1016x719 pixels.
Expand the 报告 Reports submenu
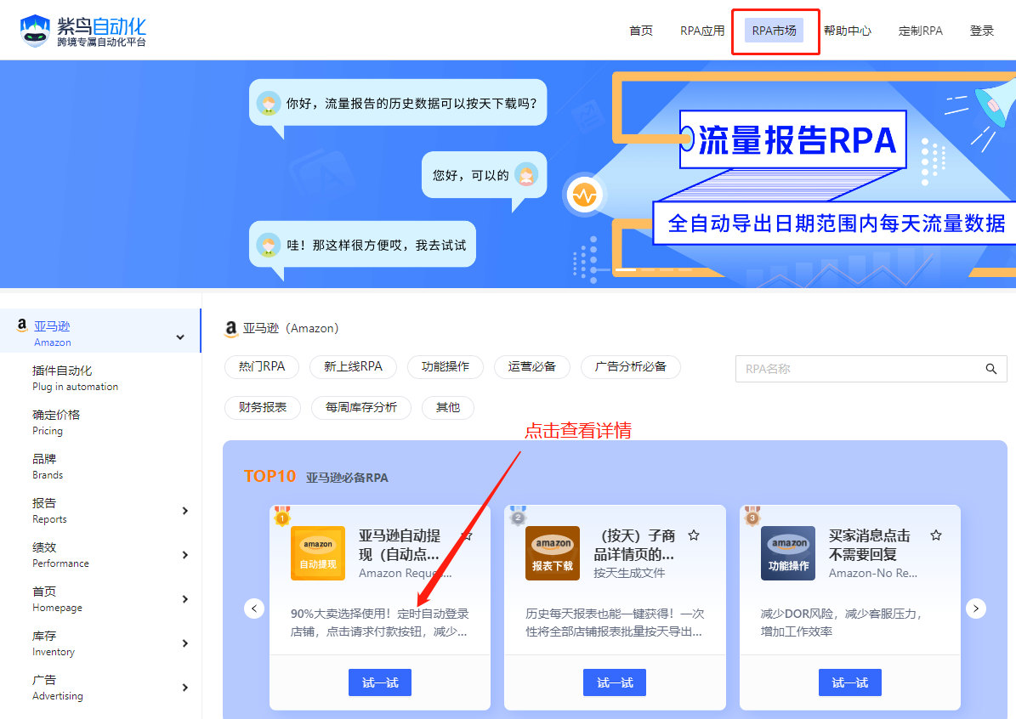click(x=184, y=511)
